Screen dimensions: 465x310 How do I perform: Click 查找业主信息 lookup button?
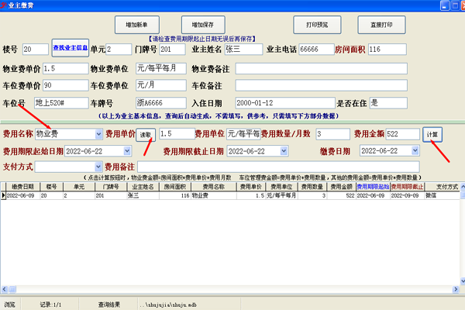pos(71,48)
